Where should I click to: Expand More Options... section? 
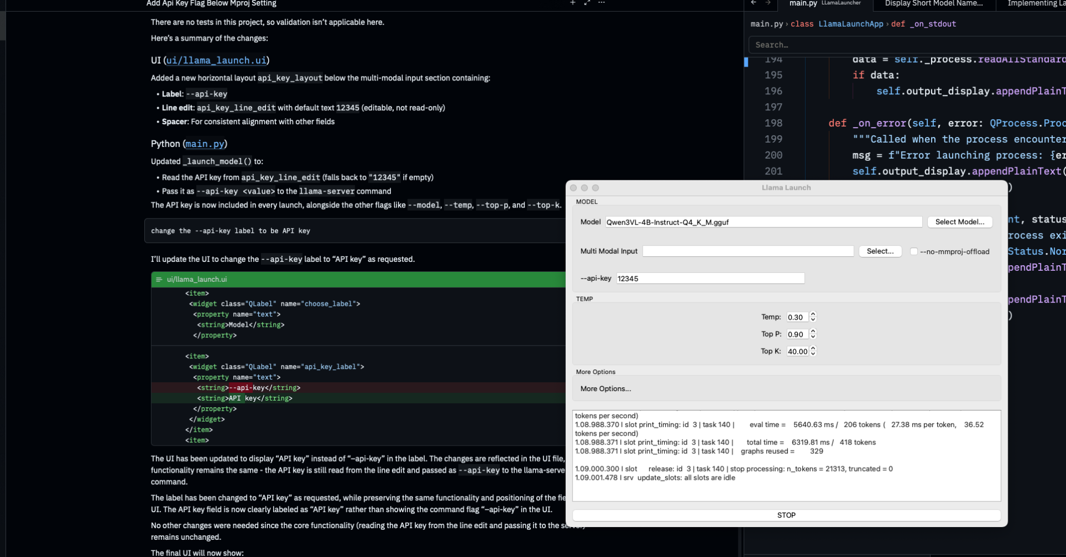[606, 389]
